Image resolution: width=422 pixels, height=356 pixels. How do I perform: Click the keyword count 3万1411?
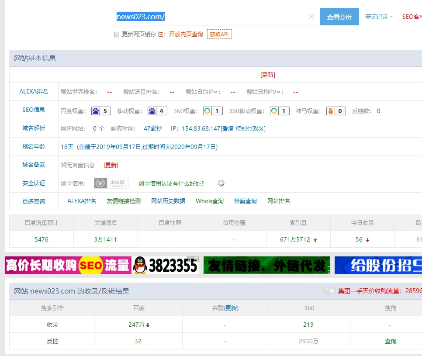[105, 239]
